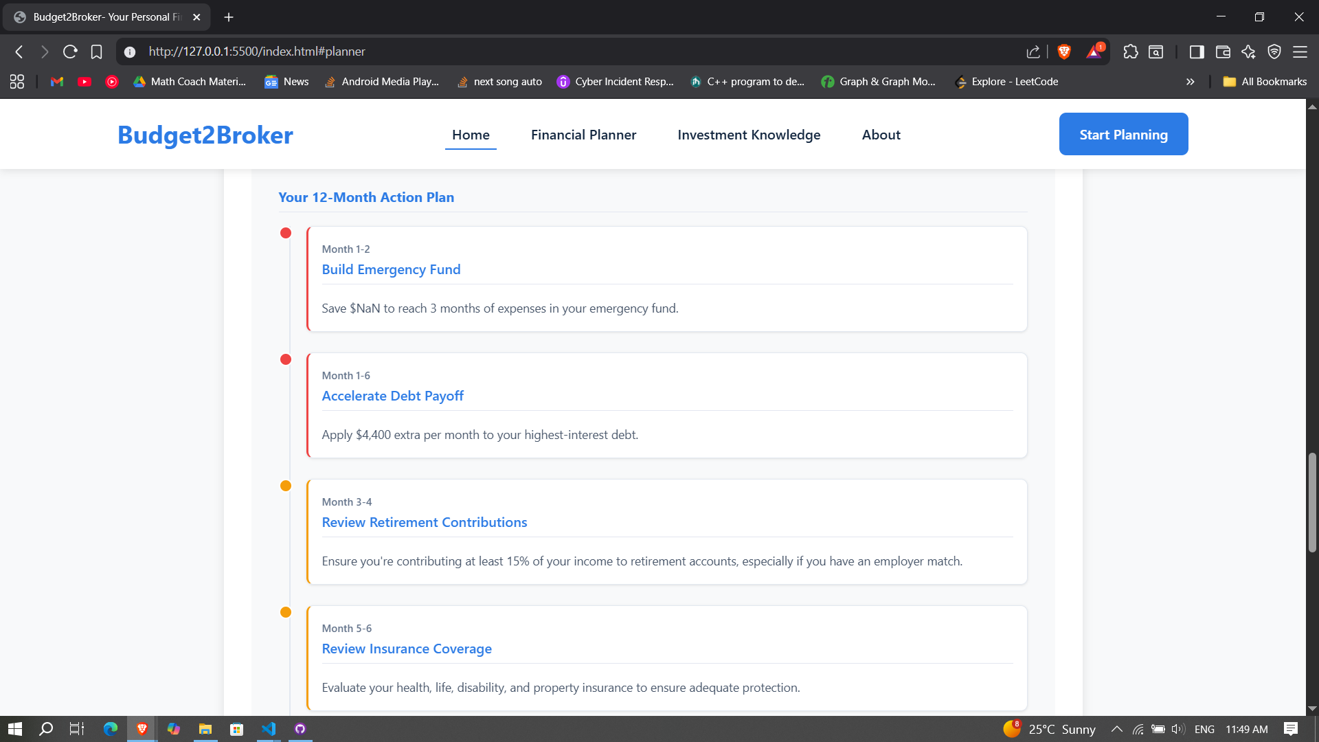
Task: Click the Budget2Broker logo link
Action: coord(205,135)
